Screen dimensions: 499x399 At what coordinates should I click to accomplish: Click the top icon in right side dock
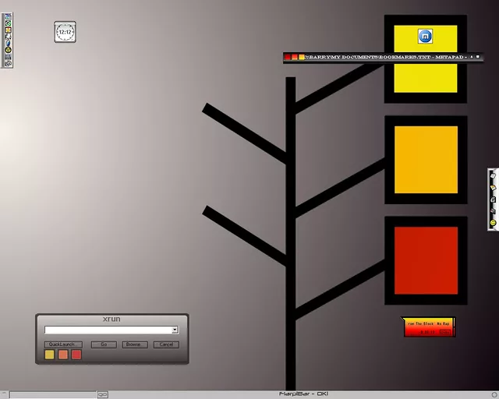click(493, 176)
